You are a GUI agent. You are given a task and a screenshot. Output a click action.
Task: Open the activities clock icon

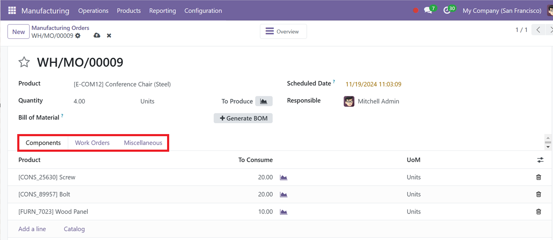(447, 11)
